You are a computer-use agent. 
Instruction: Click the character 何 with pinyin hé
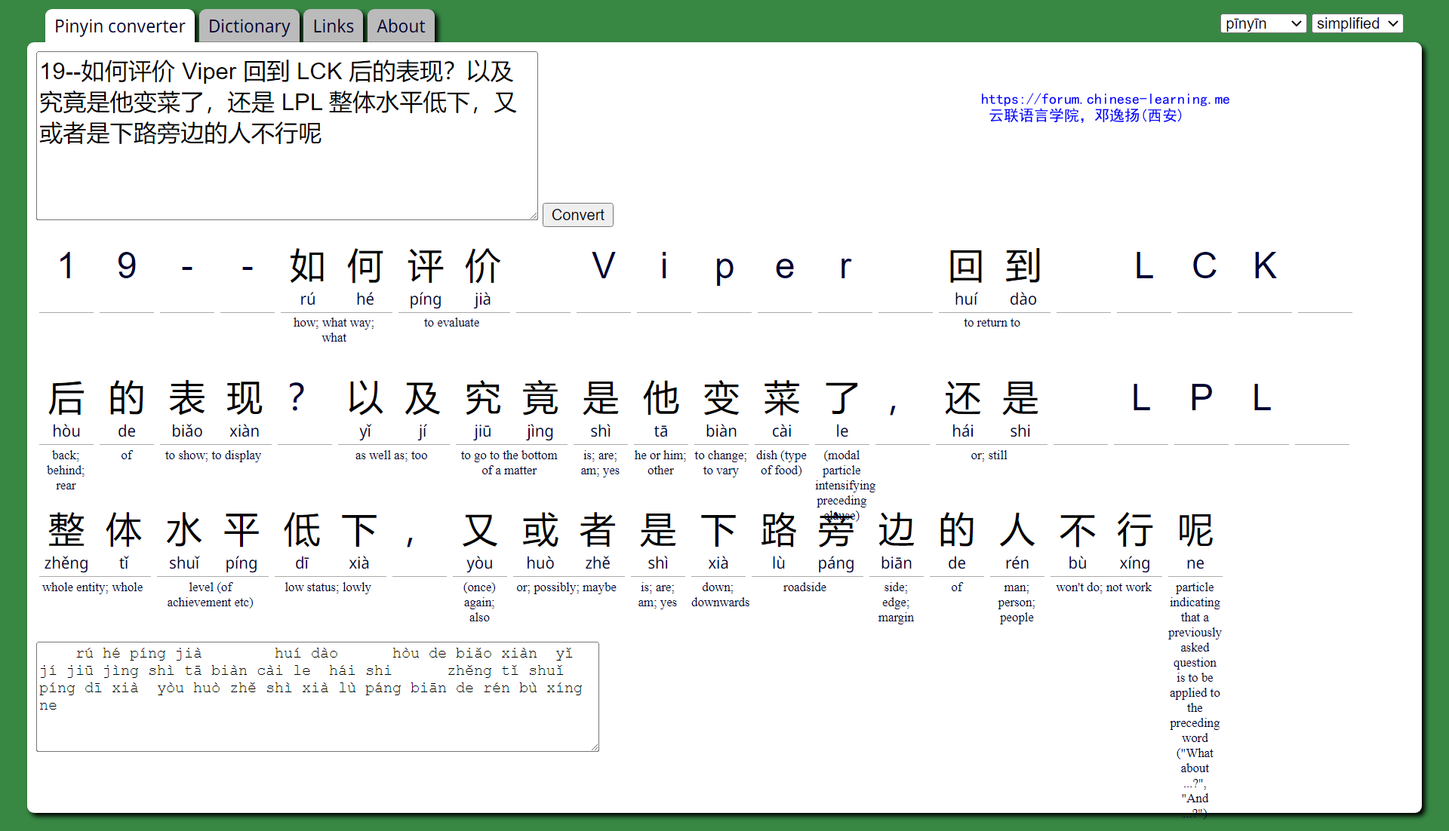pos(365,266)
